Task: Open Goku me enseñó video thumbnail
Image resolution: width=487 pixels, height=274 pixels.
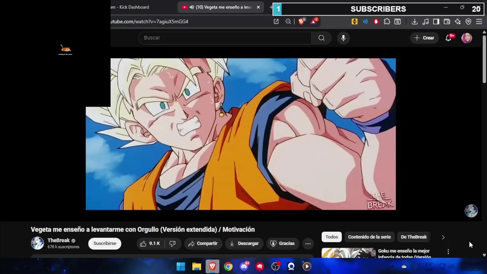Action: (349, 253)
